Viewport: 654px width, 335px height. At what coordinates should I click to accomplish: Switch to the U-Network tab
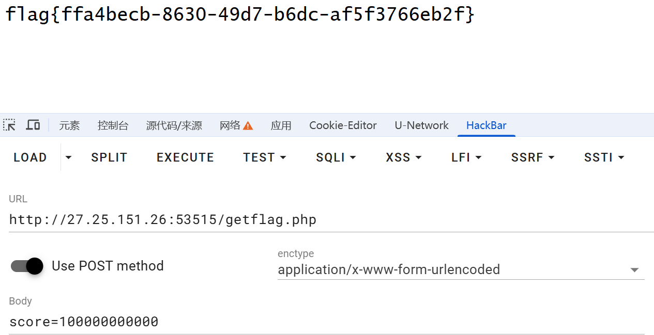[421, 125]
